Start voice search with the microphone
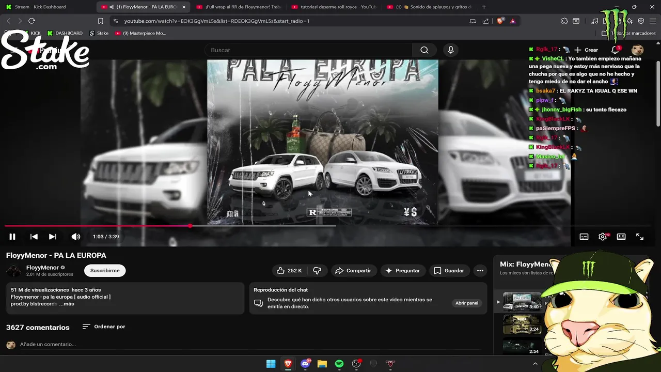This screenshot has width=661, height=372. [x=451, y=50]
